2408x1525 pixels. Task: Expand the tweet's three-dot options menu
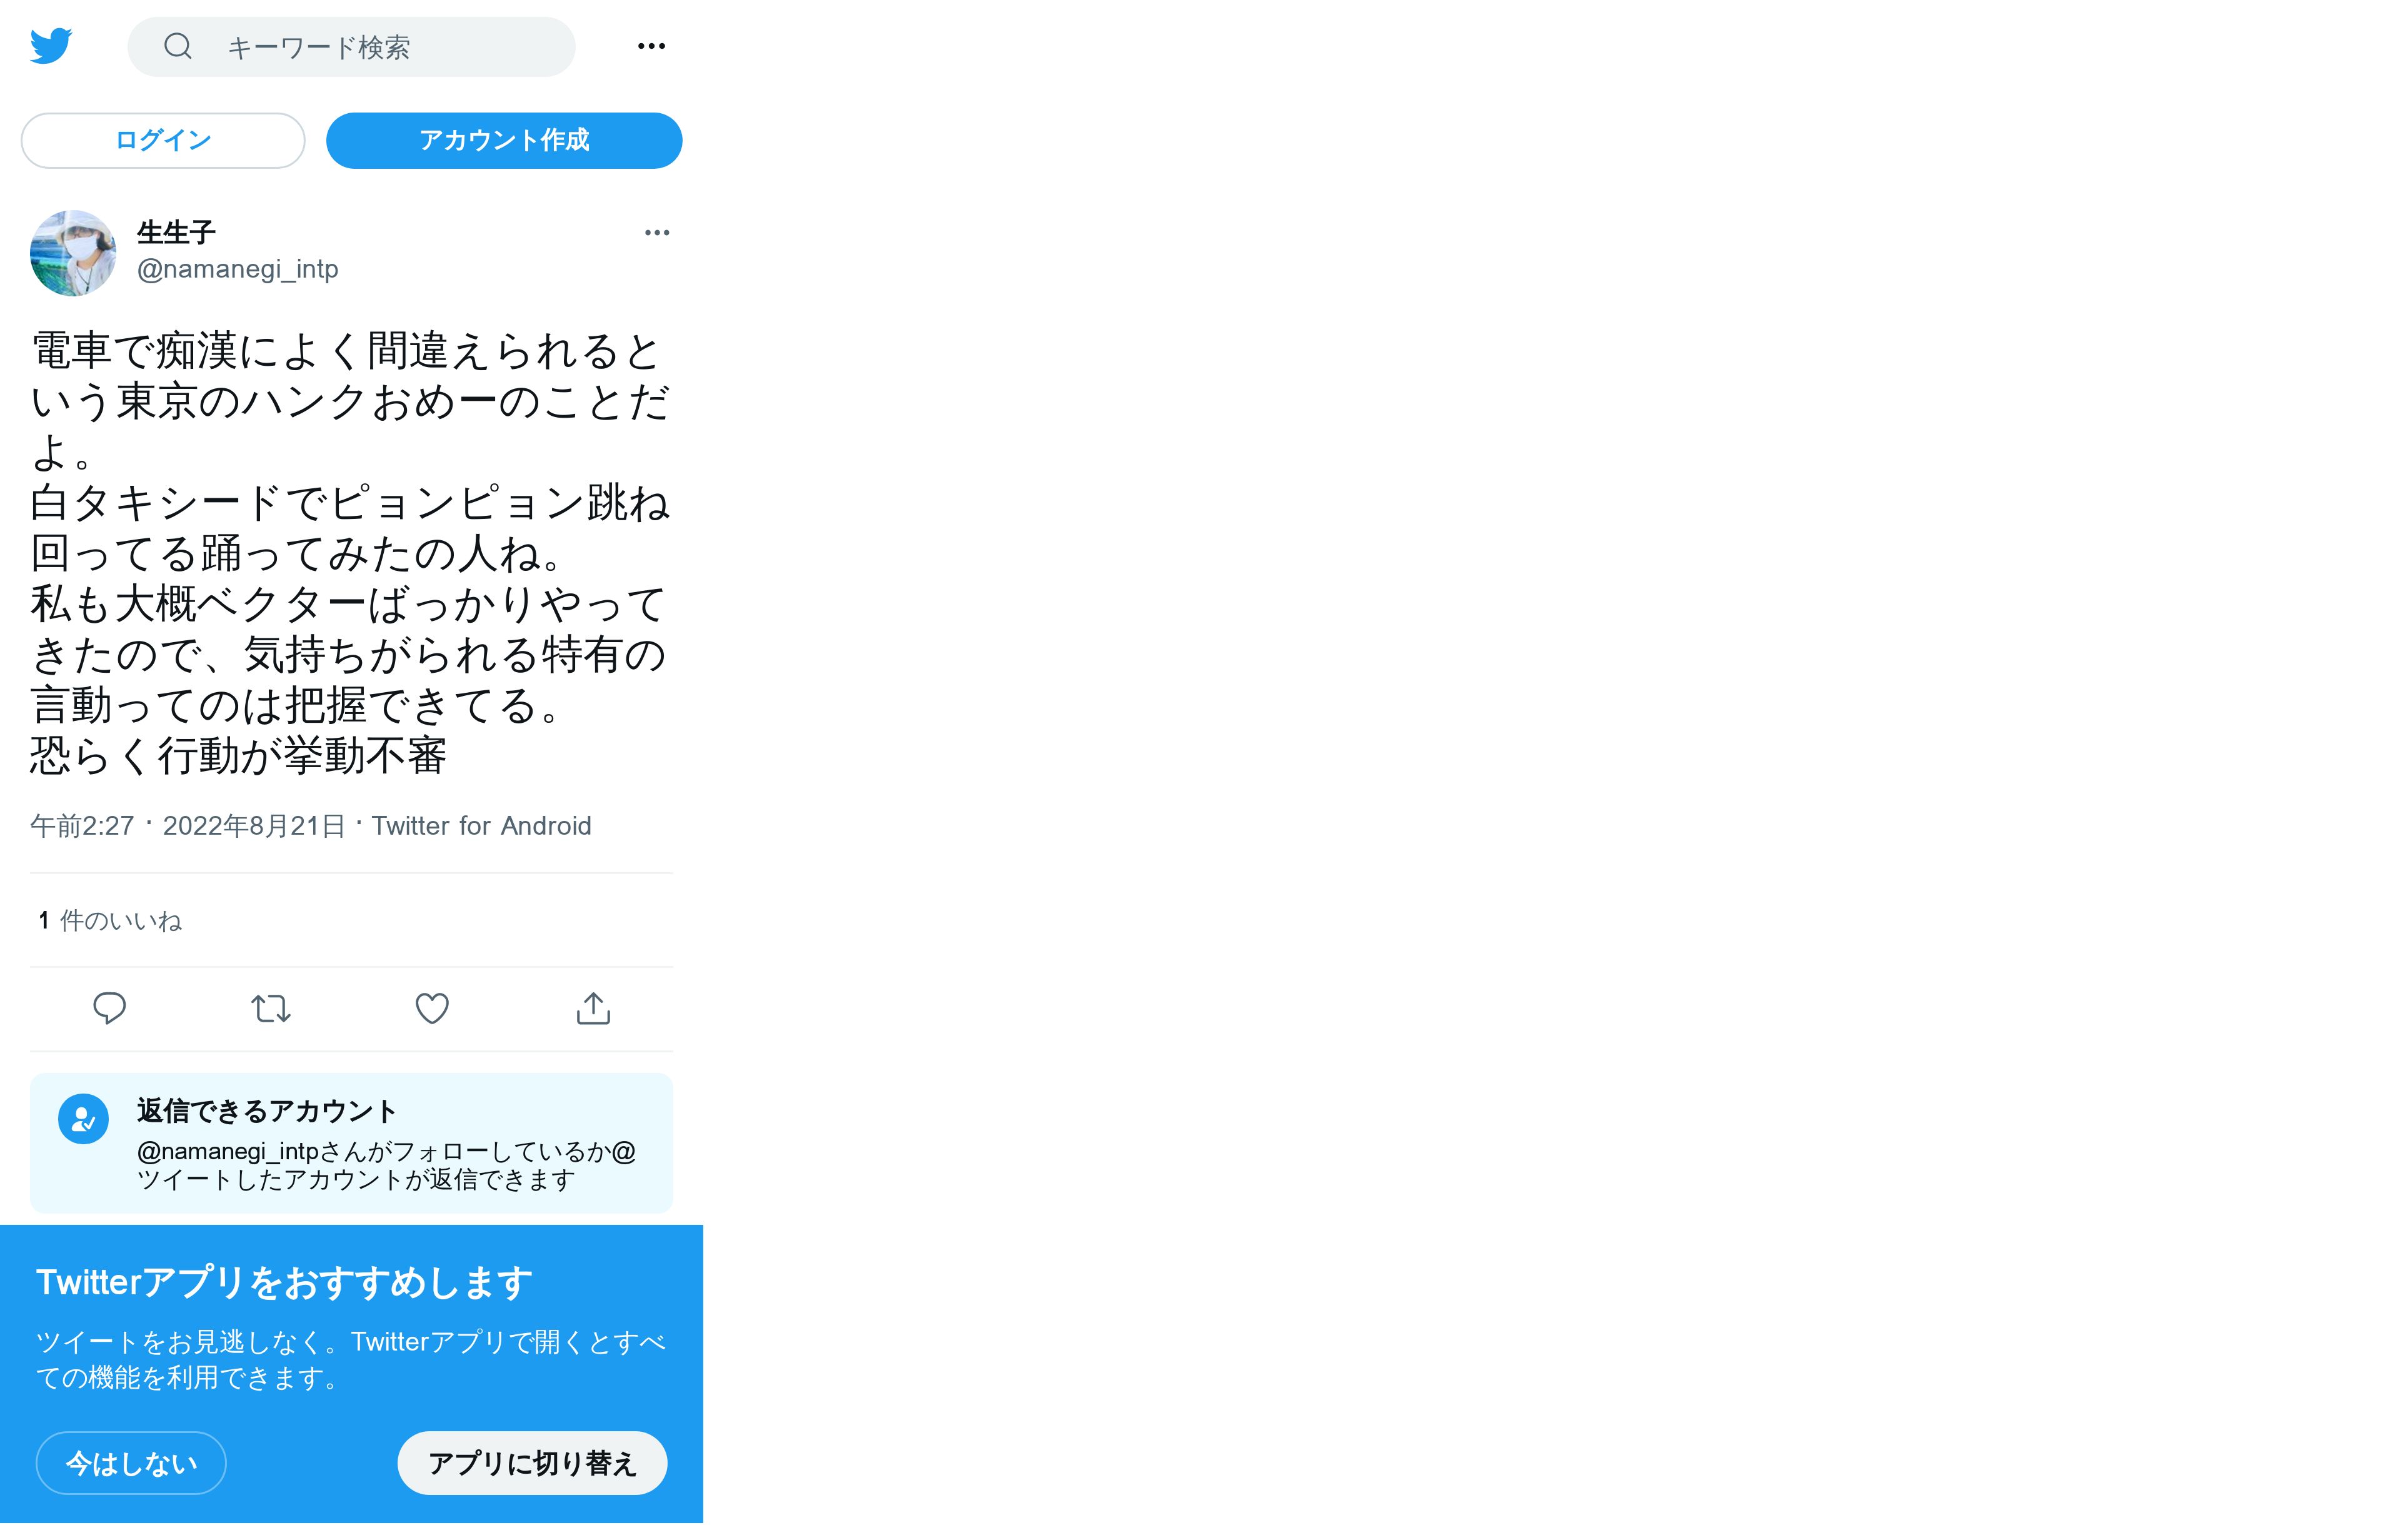coord(657,233)
